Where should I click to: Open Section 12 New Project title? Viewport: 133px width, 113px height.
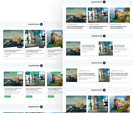[120, 46]
